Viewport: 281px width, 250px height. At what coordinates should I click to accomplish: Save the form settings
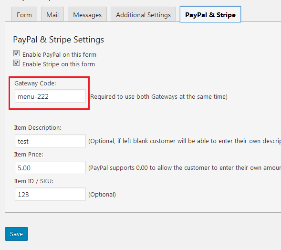coord(17,234)
